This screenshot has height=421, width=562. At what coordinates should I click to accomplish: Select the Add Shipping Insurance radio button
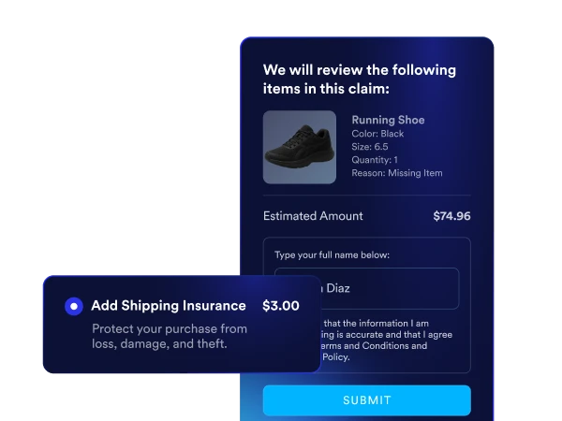[74, 307]
